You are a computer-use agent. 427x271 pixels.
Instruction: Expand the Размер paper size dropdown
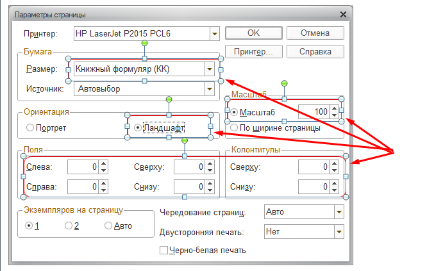(210, 69)
